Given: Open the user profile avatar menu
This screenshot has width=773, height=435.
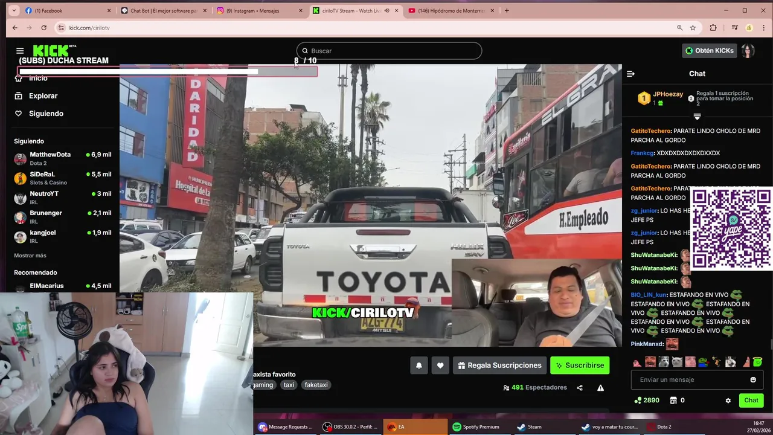Looking at the screenshot, I should pos(748,51).
